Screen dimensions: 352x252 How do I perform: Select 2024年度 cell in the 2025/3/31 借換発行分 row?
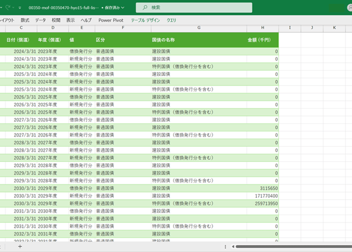coord(53,74)
